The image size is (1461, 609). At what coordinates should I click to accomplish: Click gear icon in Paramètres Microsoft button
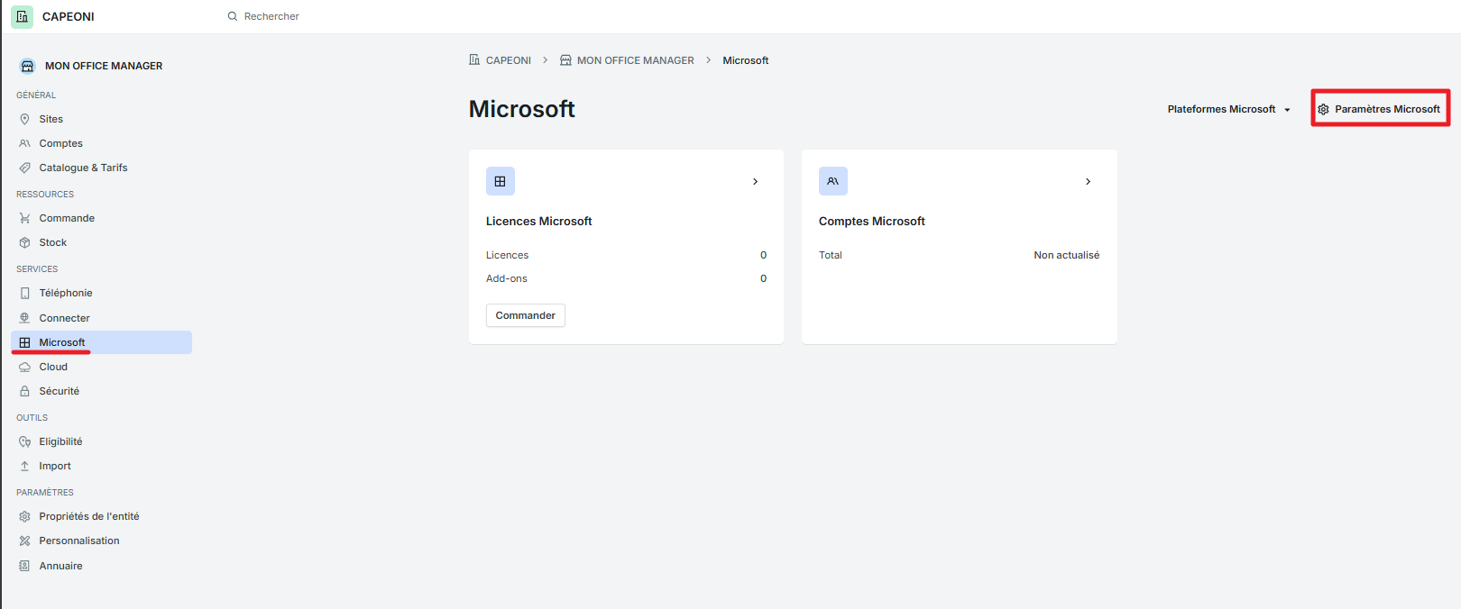[1323, 109]
